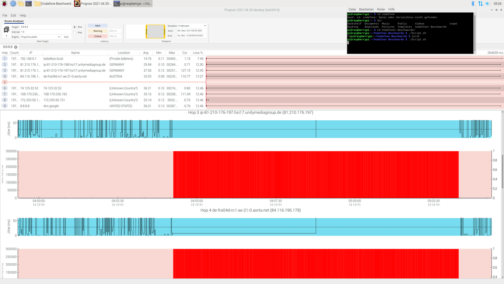
Task: Open the Engine Ping Executable dropdown
Action: pos(40,37)
